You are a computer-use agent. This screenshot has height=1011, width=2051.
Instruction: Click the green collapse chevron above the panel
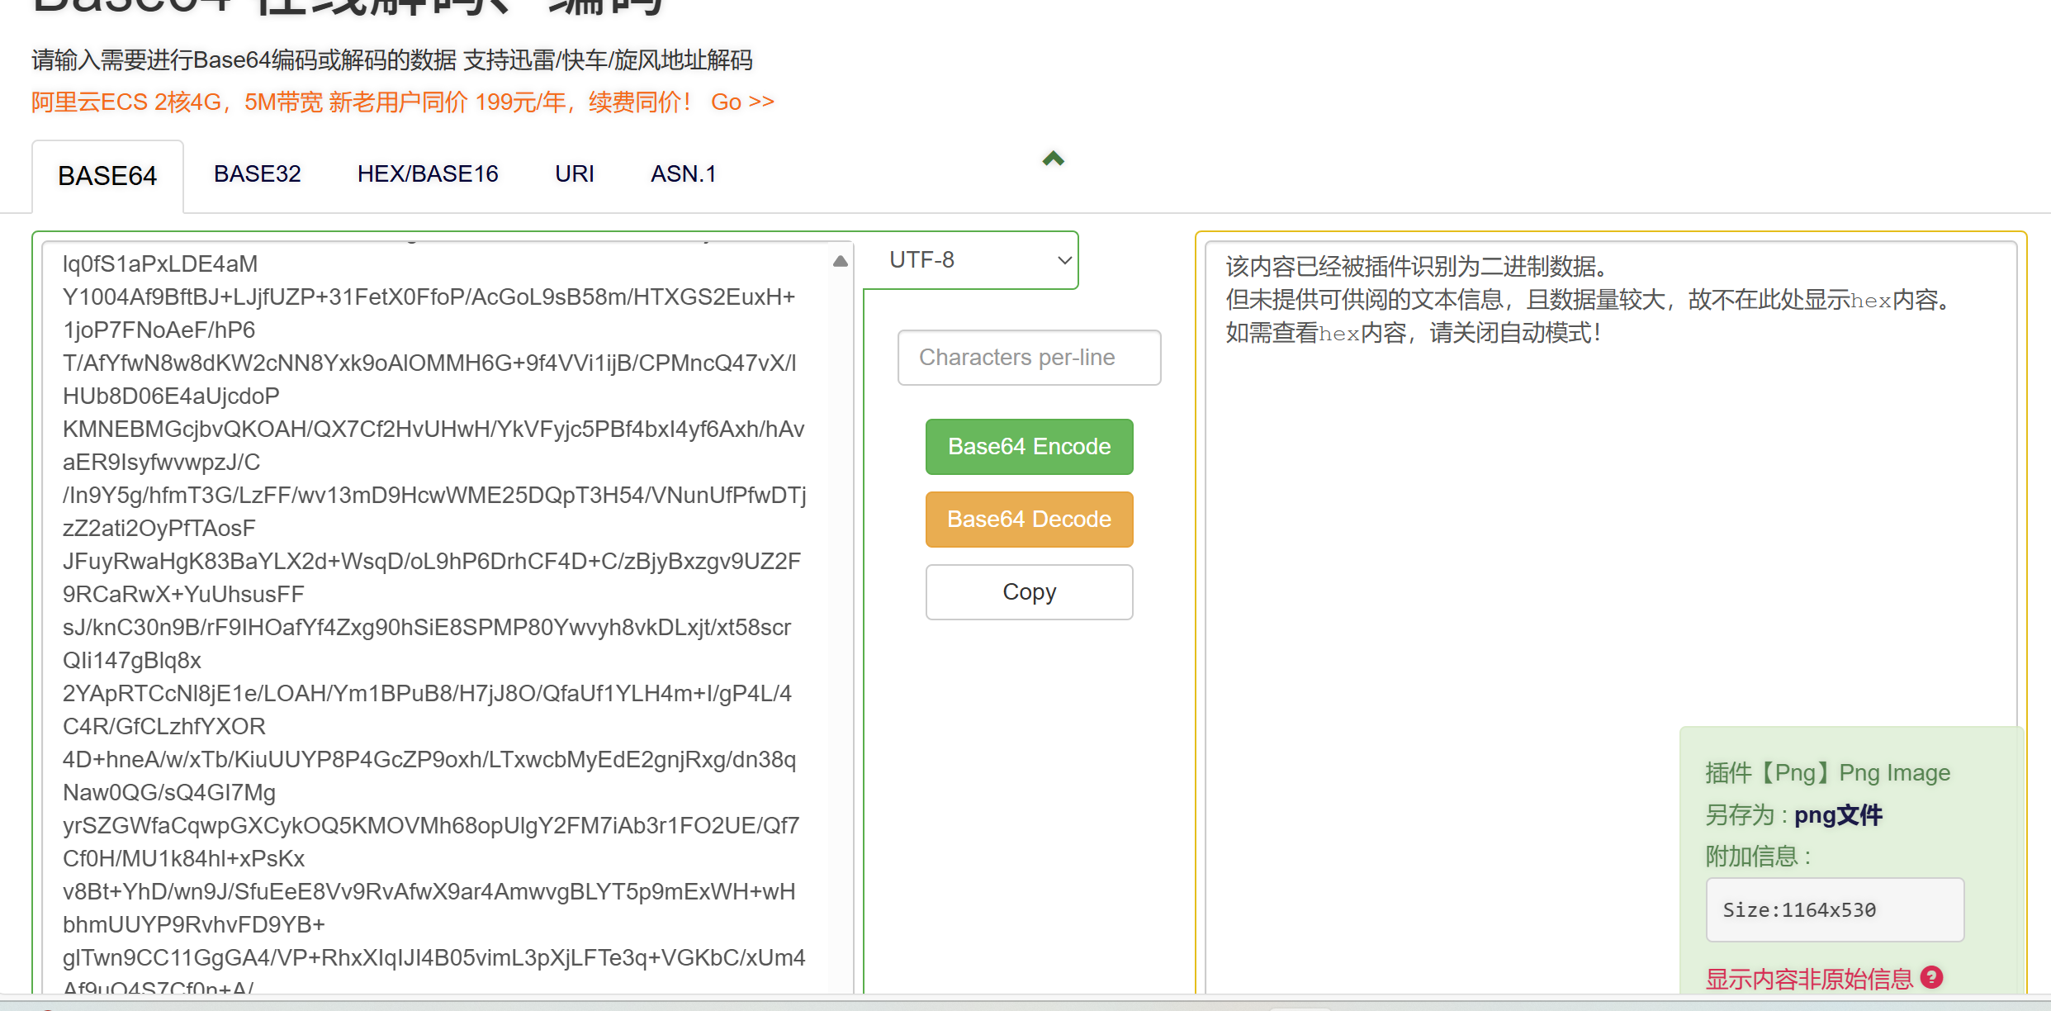pyautogui.click(x=1053, y=159)
